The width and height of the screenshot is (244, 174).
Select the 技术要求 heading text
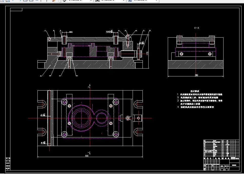195,91
